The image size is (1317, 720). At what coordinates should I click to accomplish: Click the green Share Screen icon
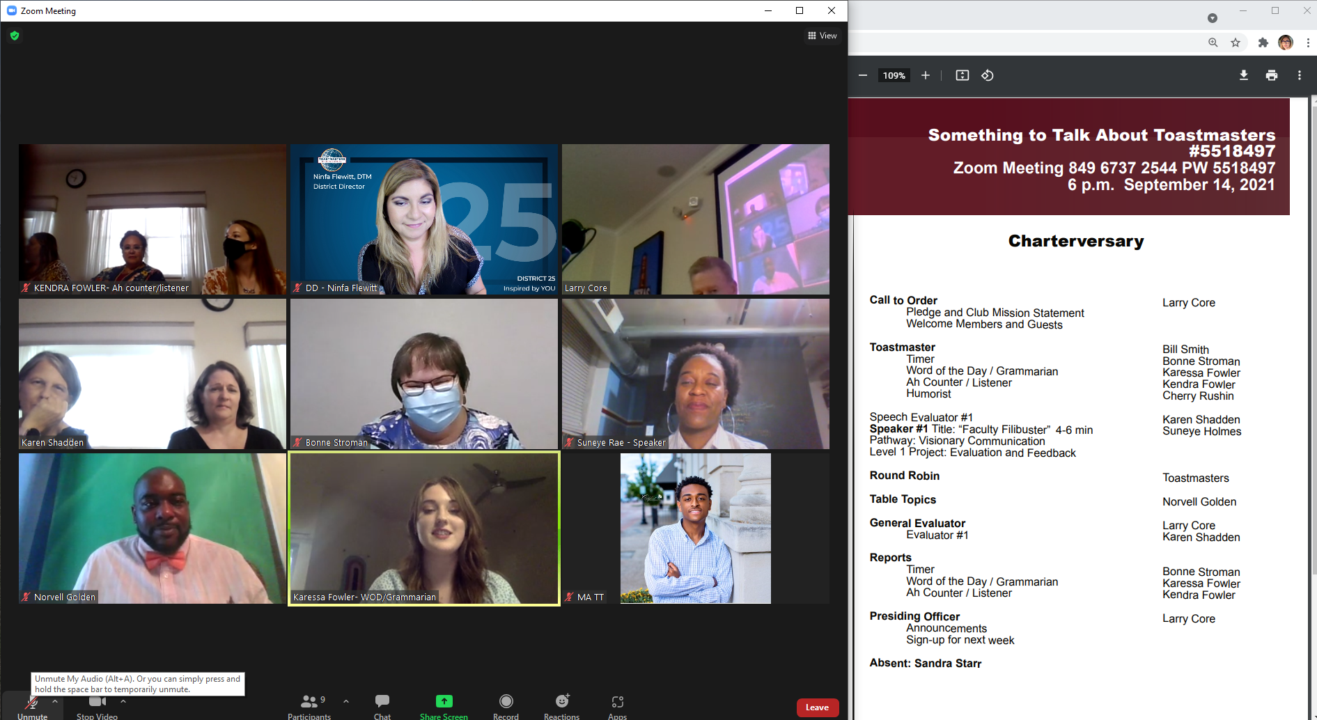[444, 701]
